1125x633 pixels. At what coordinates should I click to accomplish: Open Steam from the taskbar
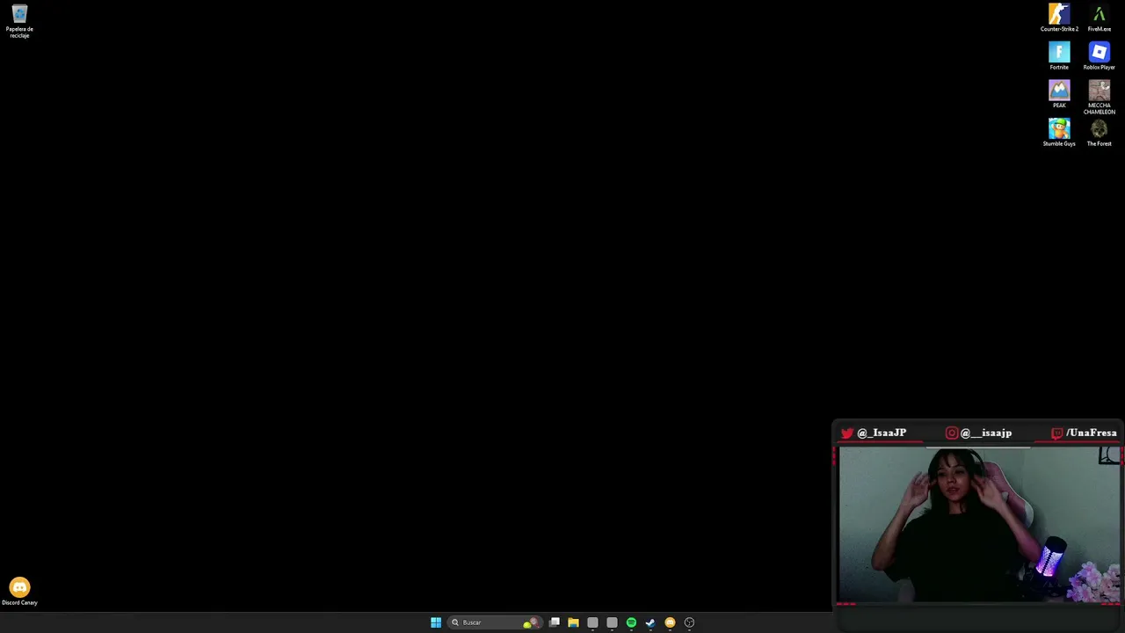pos(650,622)
